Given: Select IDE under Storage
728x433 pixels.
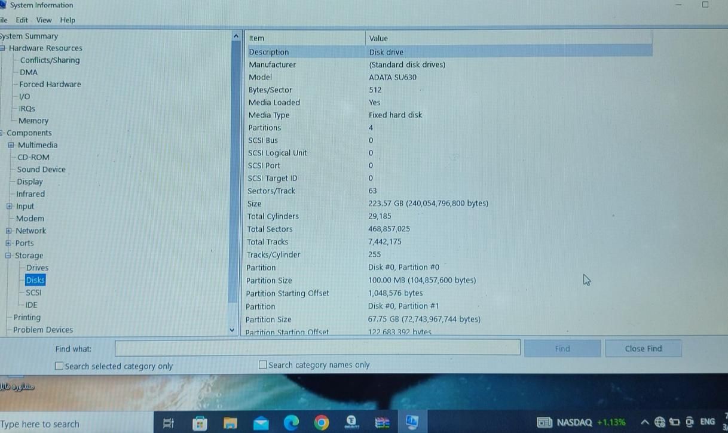Looking at the screenshot, I should coord(31,305).
